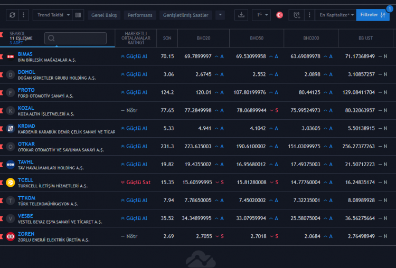This screenshot has height=268, width=396.
Task: Open FROTO symbol link
Action: (26, 90)
